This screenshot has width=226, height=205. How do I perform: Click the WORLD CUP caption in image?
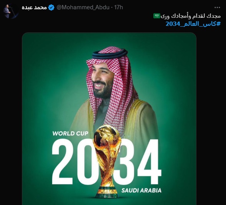tap(70, 133)
